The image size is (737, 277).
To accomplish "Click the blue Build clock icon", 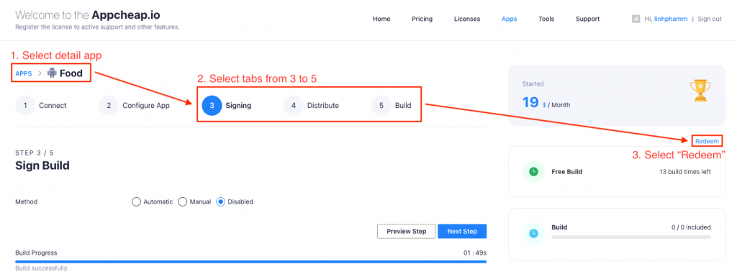I will pos(533,233).
